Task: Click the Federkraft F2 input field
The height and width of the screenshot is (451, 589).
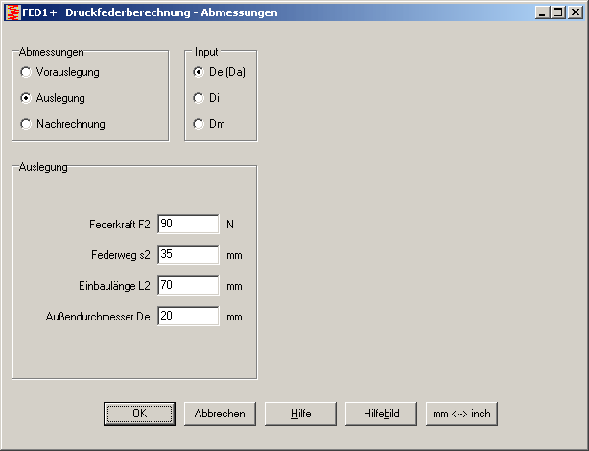Action: pyautogui.click(x=188, y=225)
